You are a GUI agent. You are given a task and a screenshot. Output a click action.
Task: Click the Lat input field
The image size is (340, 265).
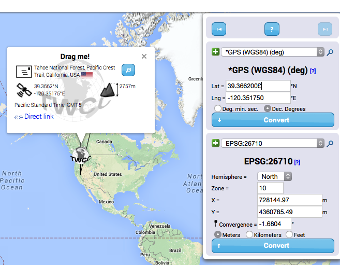tap(258, 86)
